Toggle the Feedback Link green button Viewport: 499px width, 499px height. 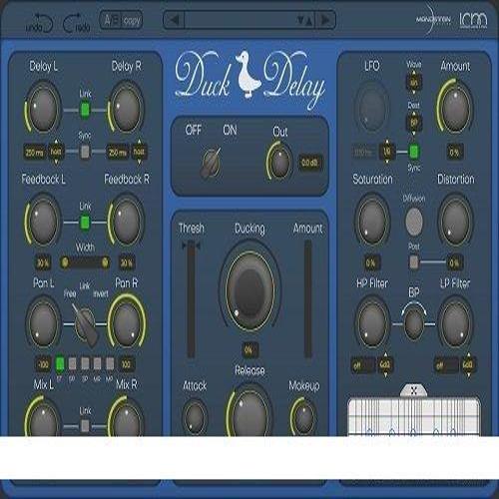point(85,223)
